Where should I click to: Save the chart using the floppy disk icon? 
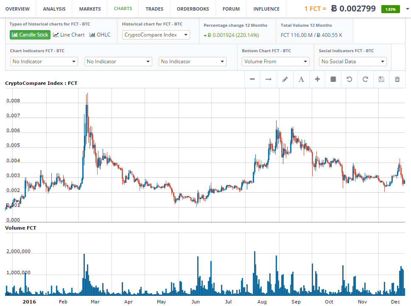tap(381, 79)
